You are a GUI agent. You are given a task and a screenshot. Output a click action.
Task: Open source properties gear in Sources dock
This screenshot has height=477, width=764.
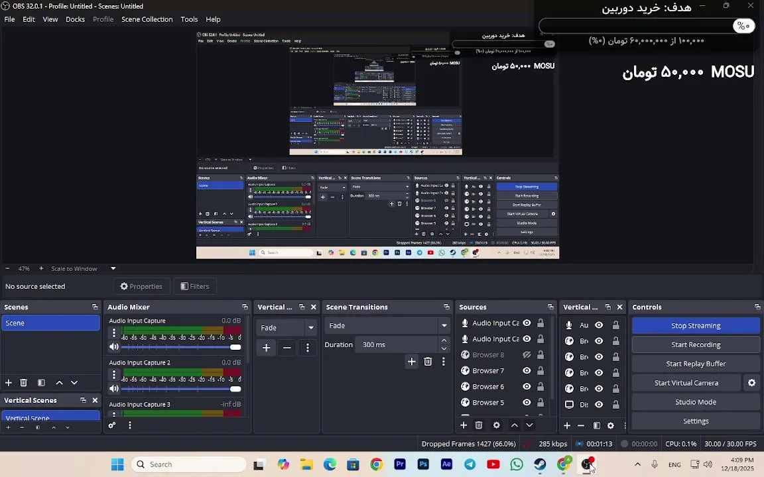497,425
